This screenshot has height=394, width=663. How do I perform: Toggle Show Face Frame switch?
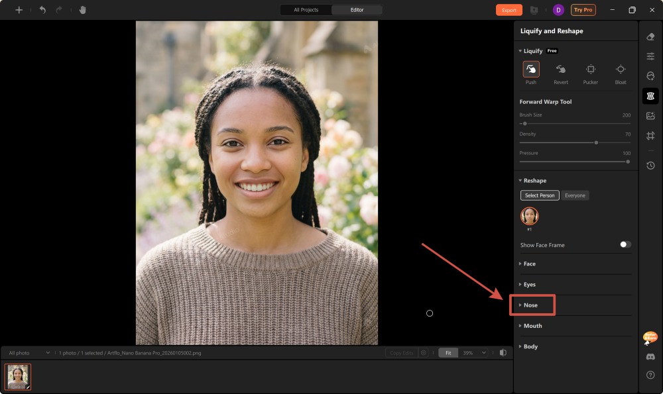[625, 245]
